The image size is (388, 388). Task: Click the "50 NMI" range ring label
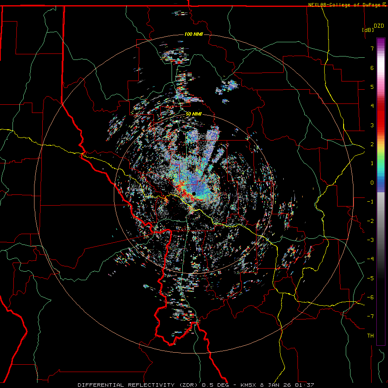(194, 114)
